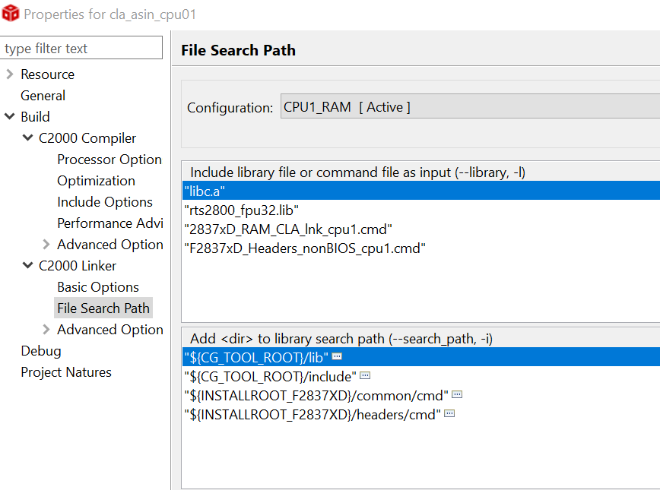Click variable icon beside common/cmd search path
The height and width of the screenshot is (490, 660).
(457, 395)
